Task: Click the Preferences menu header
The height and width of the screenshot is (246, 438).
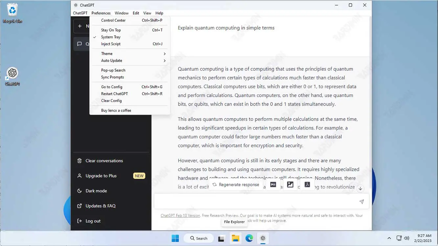Action: coord(101,13)
